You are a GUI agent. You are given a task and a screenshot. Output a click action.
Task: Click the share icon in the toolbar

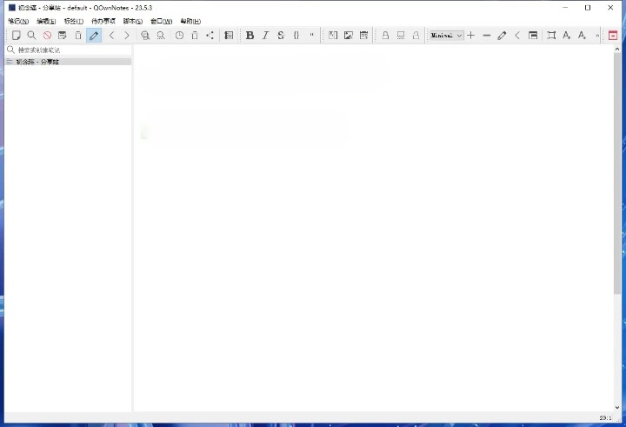tap(210, 36)
